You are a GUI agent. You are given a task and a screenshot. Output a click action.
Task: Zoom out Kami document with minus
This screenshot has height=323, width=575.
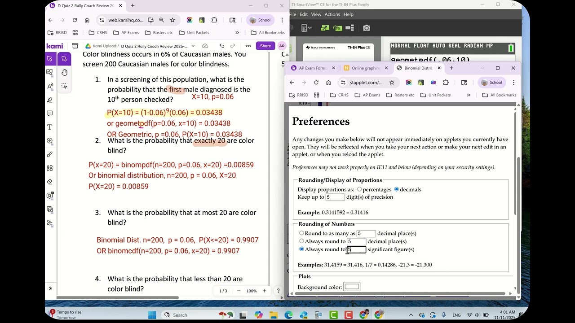pos(239,291)
